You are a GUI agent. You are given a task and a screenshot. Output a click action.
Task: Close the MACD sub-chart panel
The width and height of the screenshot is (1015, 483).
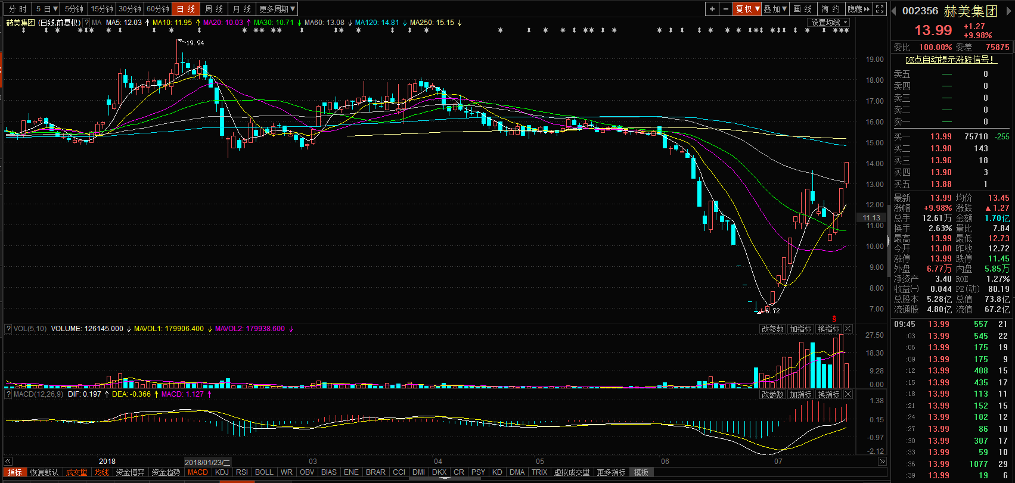848,394
